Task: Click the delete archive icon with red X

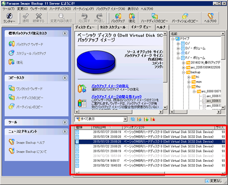Action: [x=153, y=119]
